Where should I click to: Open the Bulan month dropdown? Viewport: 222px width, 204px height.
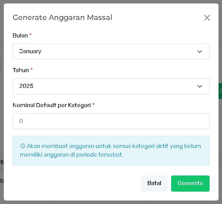coord(111,52)
